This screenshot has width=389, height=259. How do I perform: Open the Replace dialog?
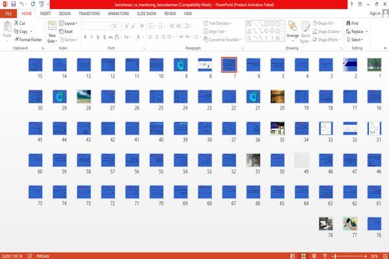(x=355, y=32)
